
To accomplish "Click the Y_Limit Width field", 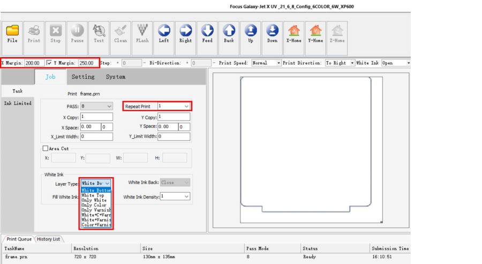I will point(174,137).
